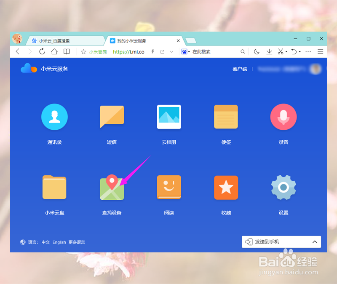Screen dimensions: 337x284
Task: Click the 发送到手机 send to phone button
Action: point(281,242)
